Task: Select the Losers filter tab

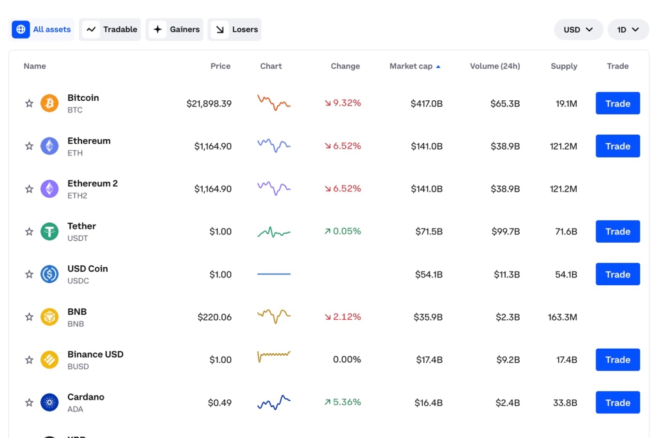Action: point(235,30)
